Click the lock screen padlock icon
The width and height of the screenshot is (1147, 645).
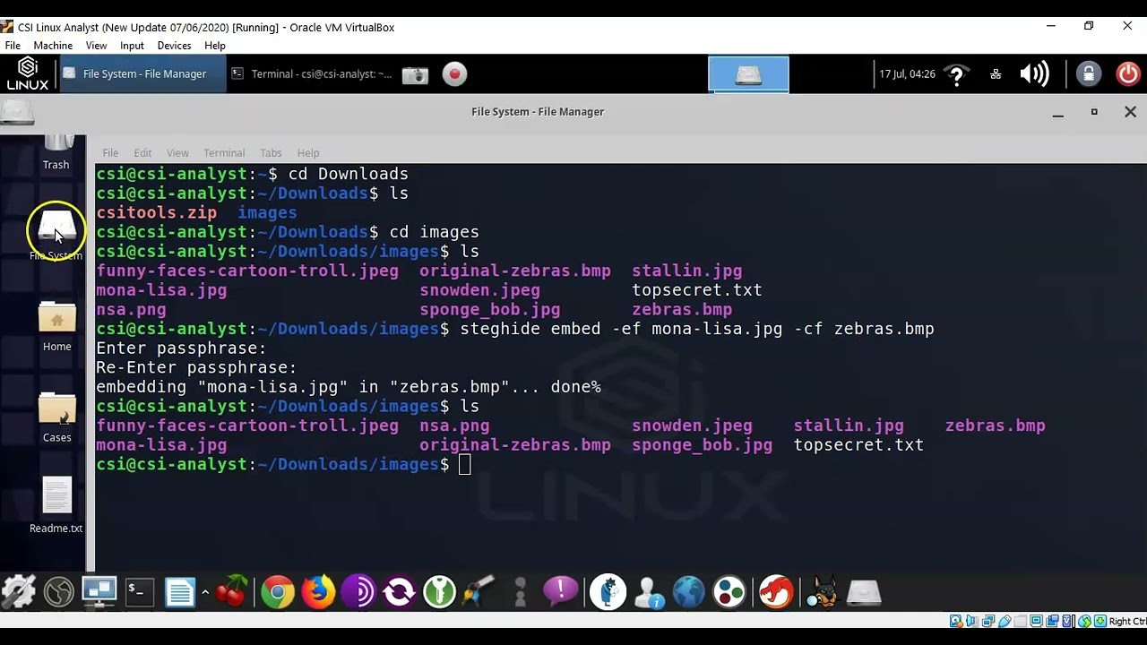1089,73
